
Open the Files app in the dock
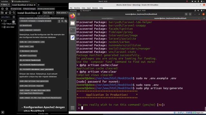[72, 23]
